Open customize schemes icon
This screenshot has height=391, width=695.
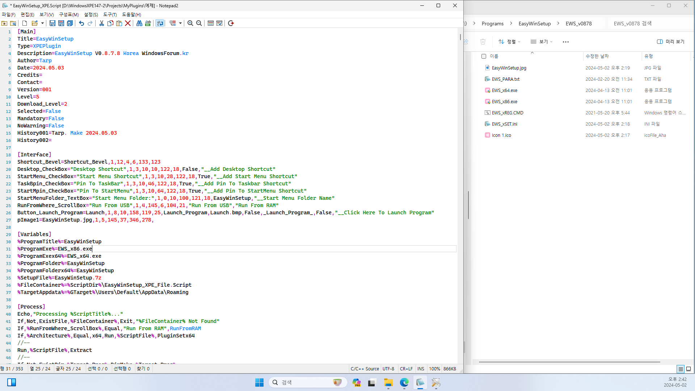219,23
